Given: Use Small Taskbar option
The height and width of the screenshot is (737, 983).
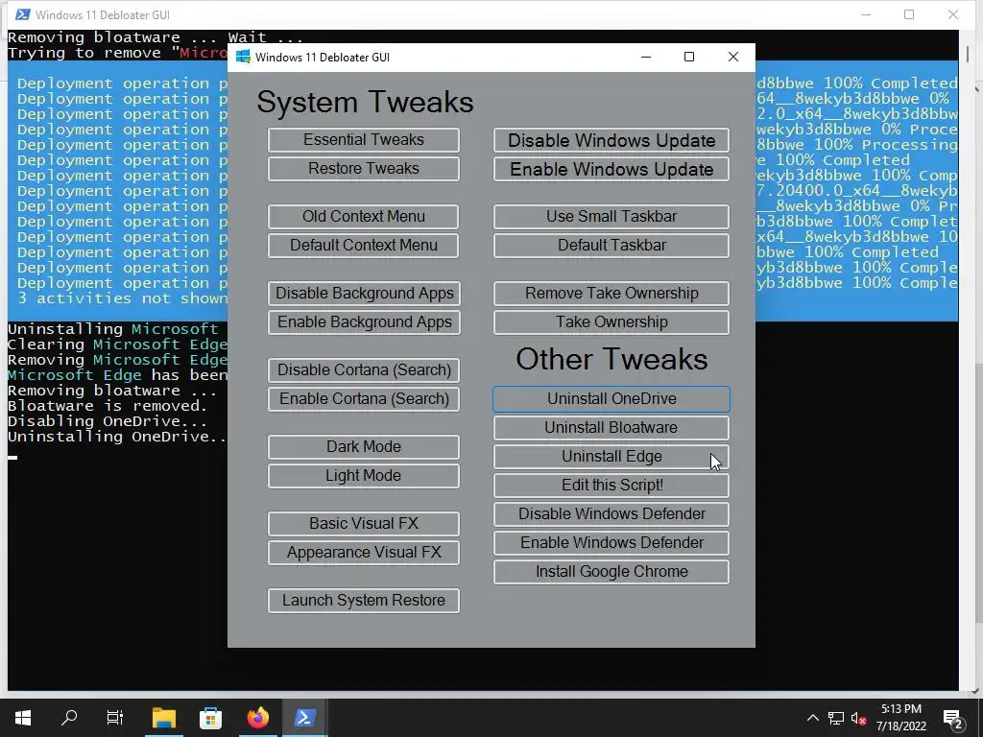Looking at the screenshot, I should tap(611, 216).
